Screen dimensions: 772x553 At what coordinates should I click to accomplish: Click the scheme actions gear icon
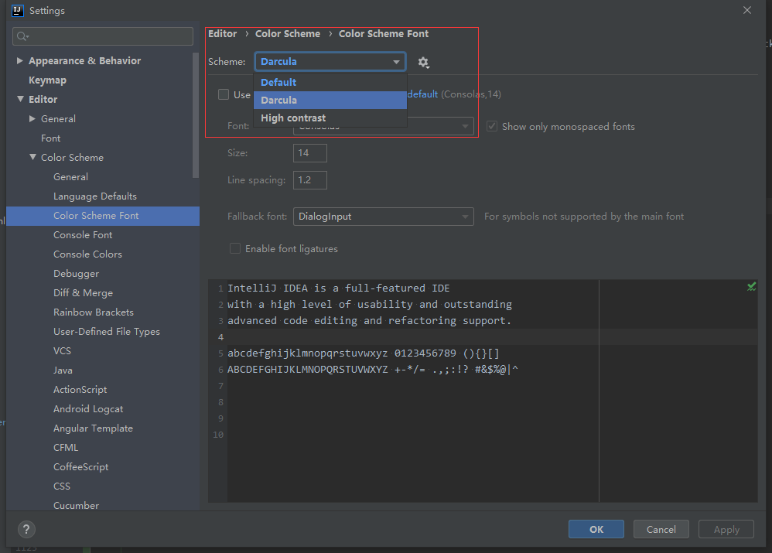pyautogui.click(x=422, y=62)
